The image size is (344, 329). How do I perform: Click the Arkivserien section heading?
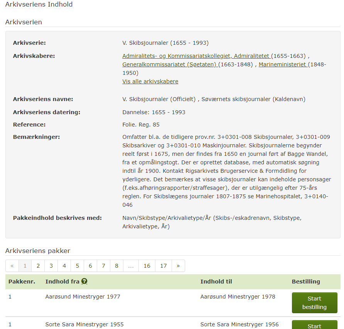[24, 22]
